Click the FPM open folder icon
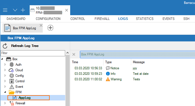 12,92
